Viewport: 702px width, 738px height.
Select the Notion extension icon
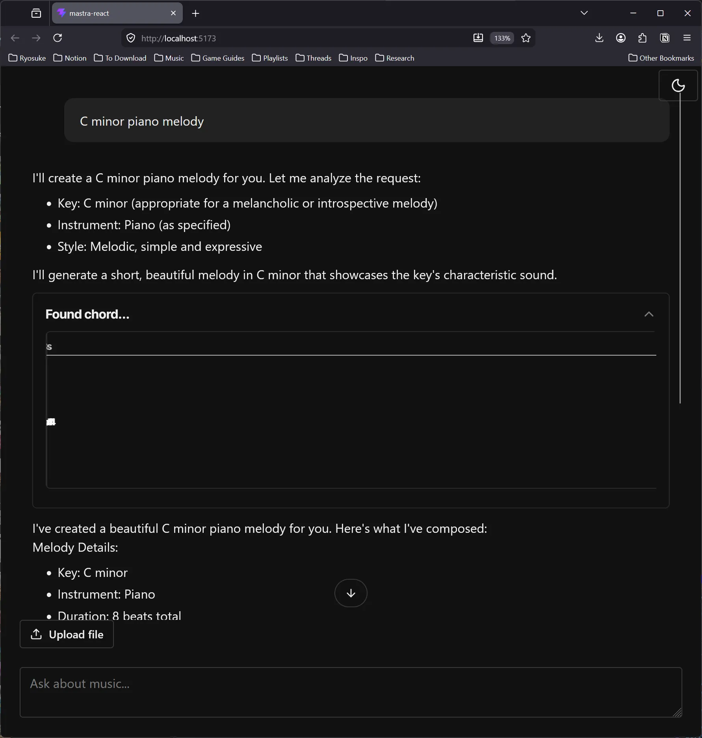[665, 38]
